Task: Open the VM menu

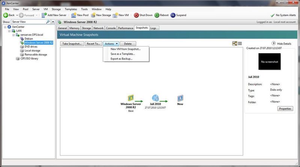Action: (x=45, y=9)
